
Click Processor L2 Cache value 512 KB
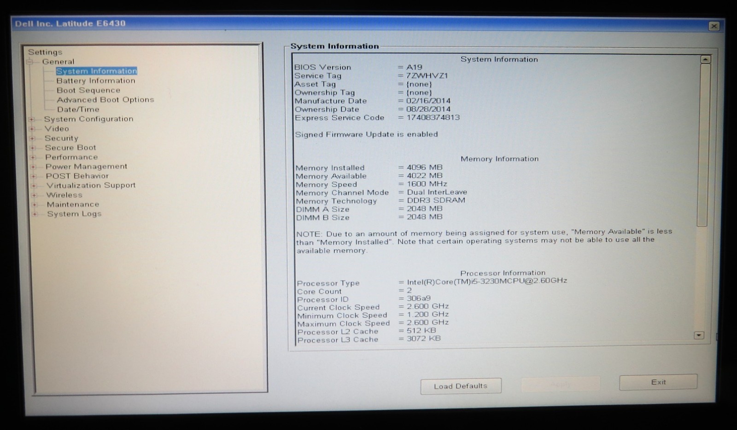click(x=421, y=331)
